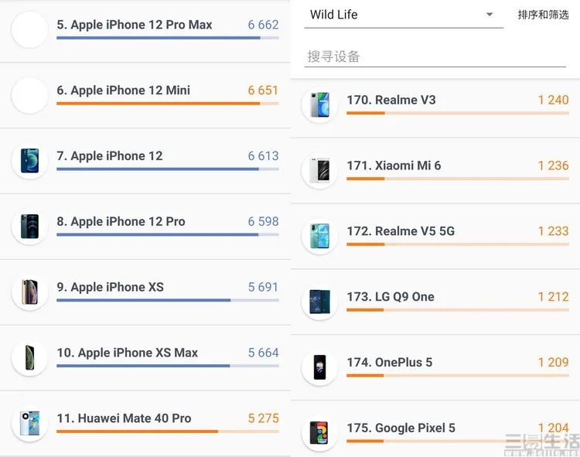Image resolution: width=580 pixels, height=457 pixels.
Task: Click the OnePlus 5 device icon
Action: point(319,367)
